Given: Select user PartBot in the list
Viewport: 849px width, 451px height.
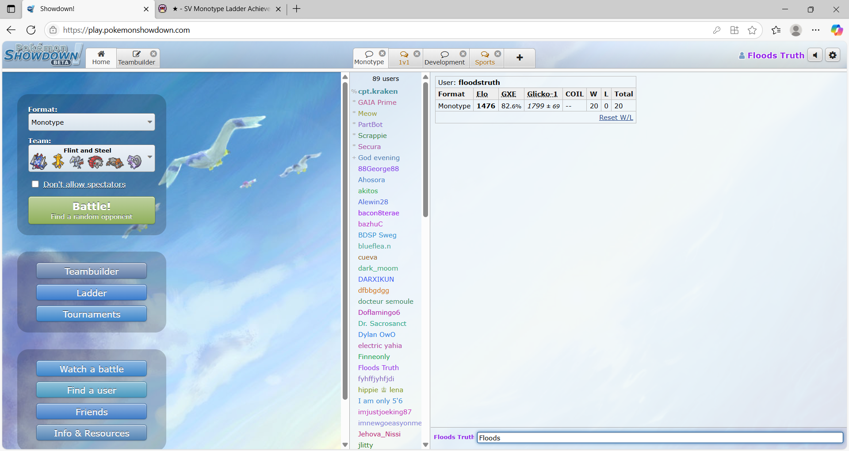Looking at the screenshot, I should (370, 124).
